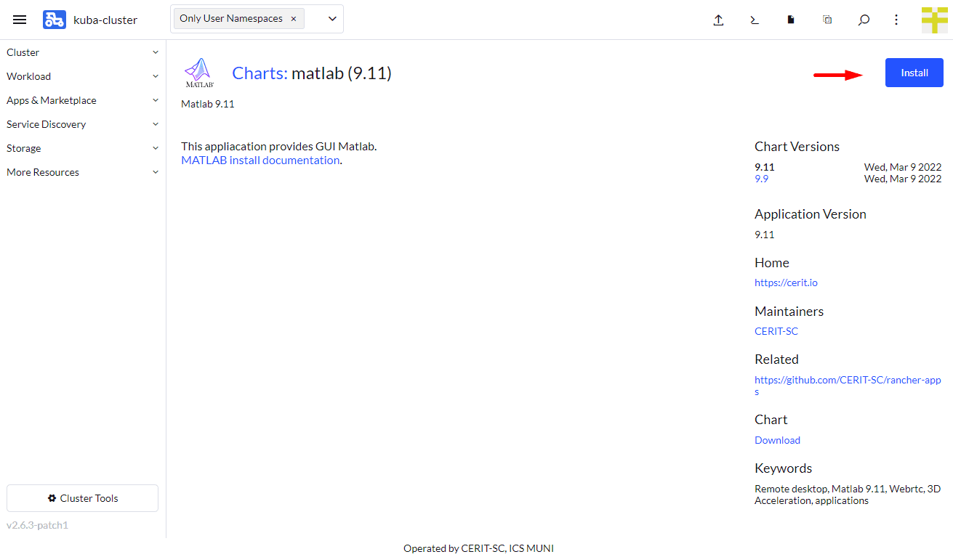
Task: Open the GitHub rancher-apps related link
Action: 848,386
